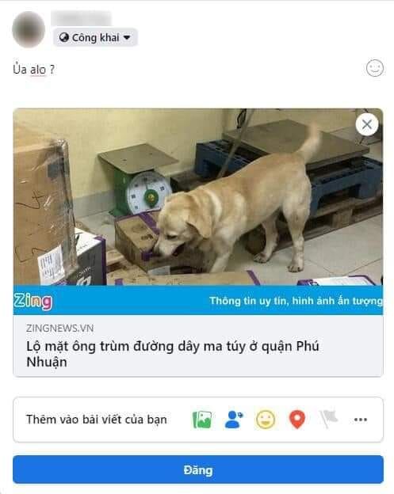
Task: Open emoji picker in the text area
Action: point(375,68)
